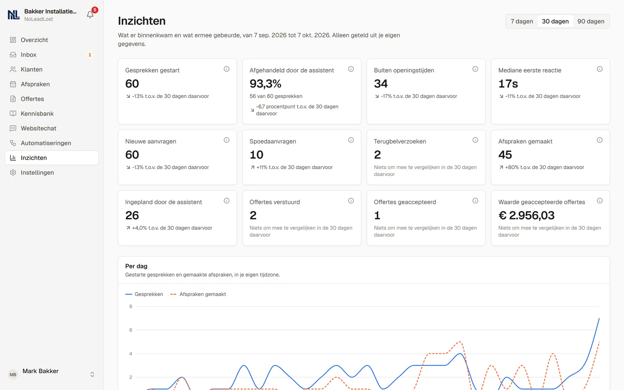
Task: Click the 93,3% value
Action: point(265,83)
